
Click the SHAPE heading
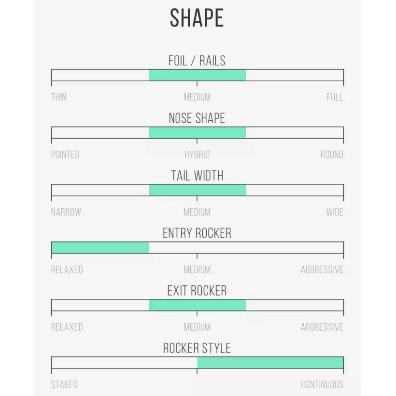(197, 18)
